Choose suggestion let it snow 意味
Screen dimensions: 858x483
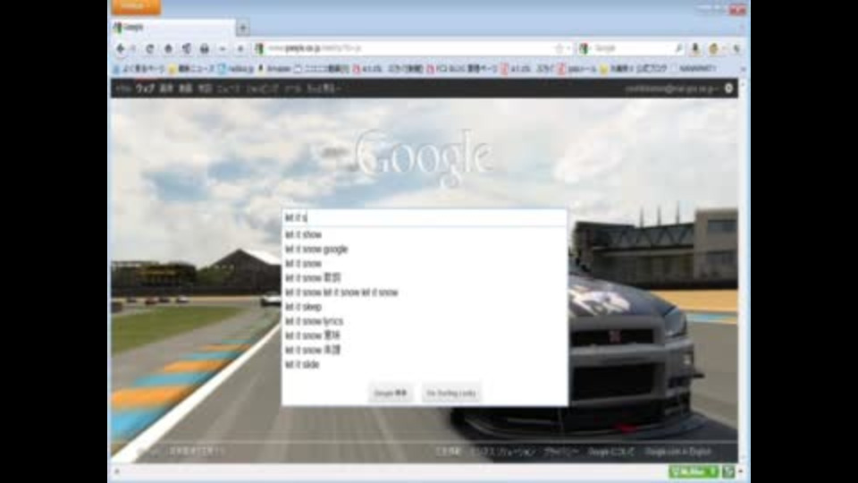tap(313, 335)
